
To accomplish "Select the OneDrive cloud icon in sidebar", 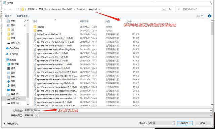I will pyautogui.click(x=7, y=48).
